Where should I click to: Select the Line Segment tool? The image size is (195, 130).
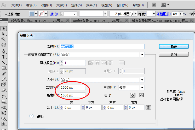[x=4, y=62]
